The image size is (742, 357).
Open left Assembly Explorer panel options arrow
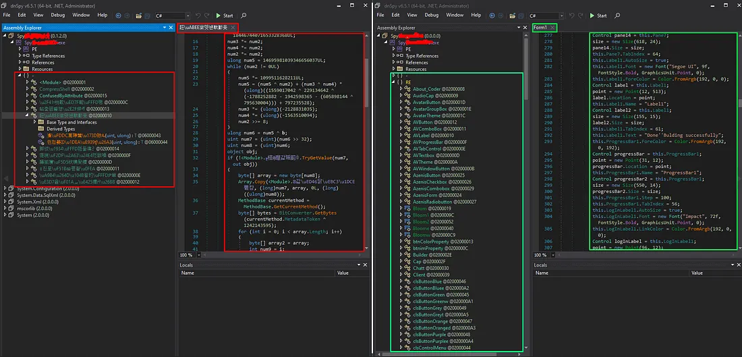click(x=164, y=28)
